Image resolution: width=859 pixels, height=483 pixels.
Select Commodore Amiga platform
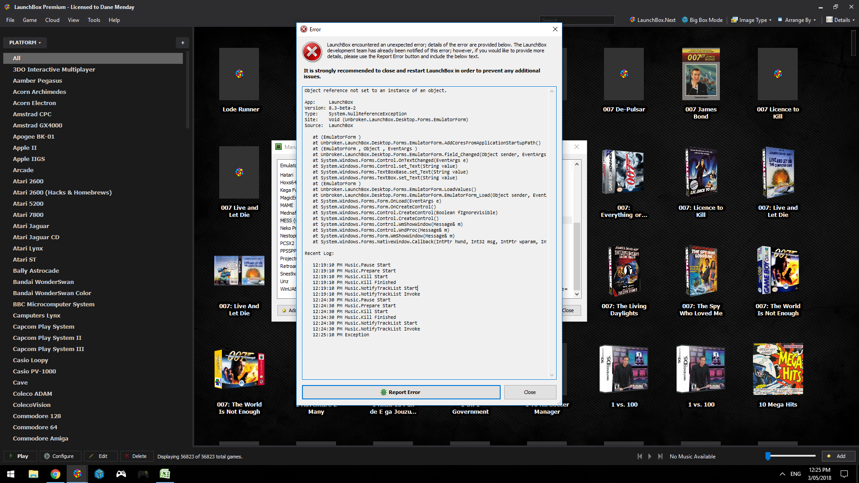41,438
